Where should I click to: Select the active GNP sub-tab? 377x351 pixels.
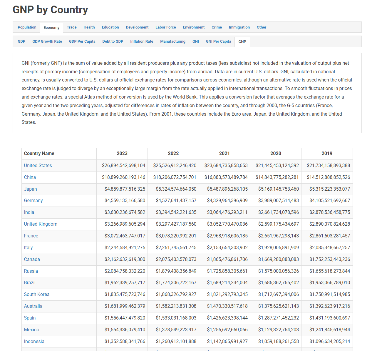[242, 42]
